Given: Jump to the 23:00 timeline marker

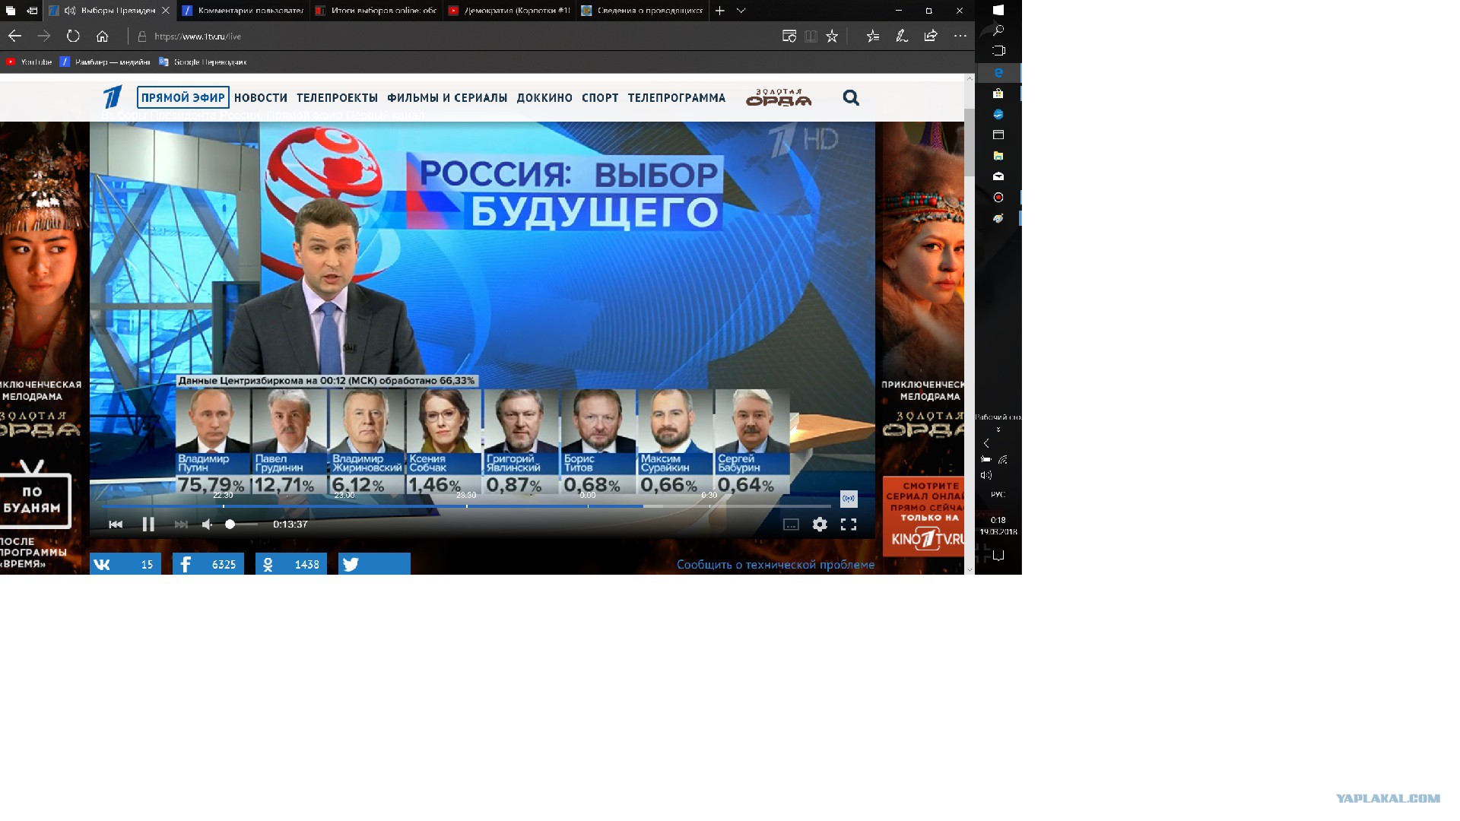Looking at the screenshot, I should pyautogui.click(x=344, y=496).
